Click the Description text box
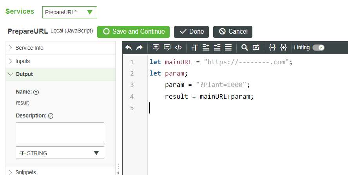The height and width of the screenshot is (175, 348). [60, 132]
